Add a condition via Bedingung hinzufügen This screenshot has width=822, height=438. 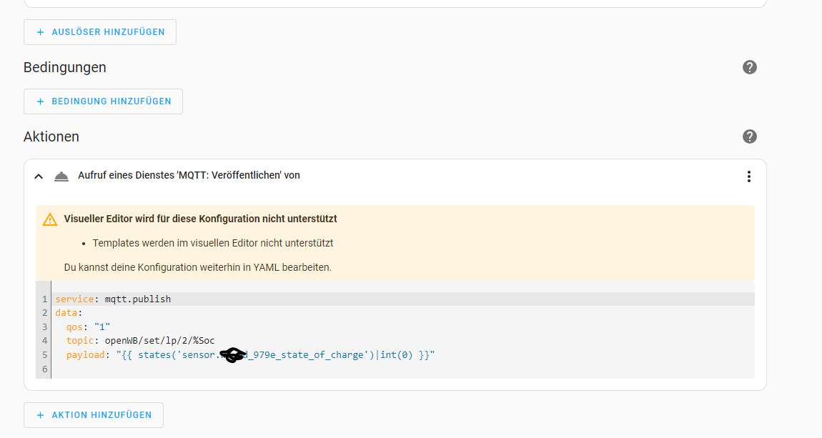pos(103,101)
